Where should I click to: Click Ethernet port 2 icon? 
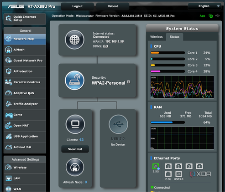pos(178,167)
